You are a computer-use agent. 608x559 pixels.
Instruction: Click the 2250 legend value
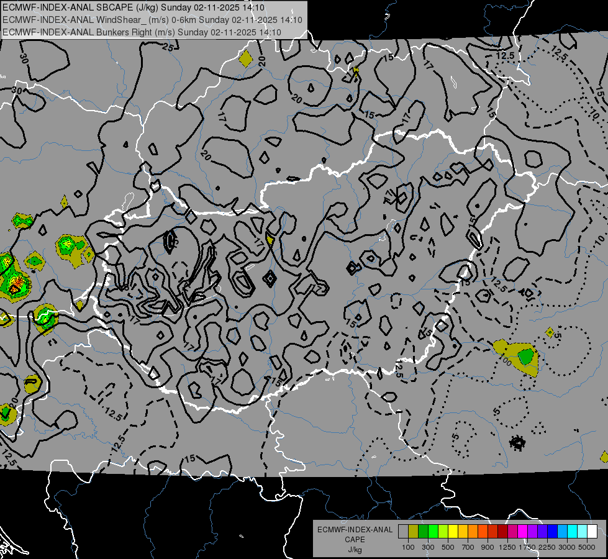(x=547, y=547)
